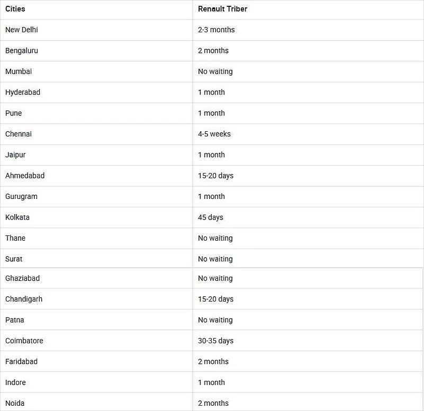
Task: Click the Cities column header
Action: [15, 9]
